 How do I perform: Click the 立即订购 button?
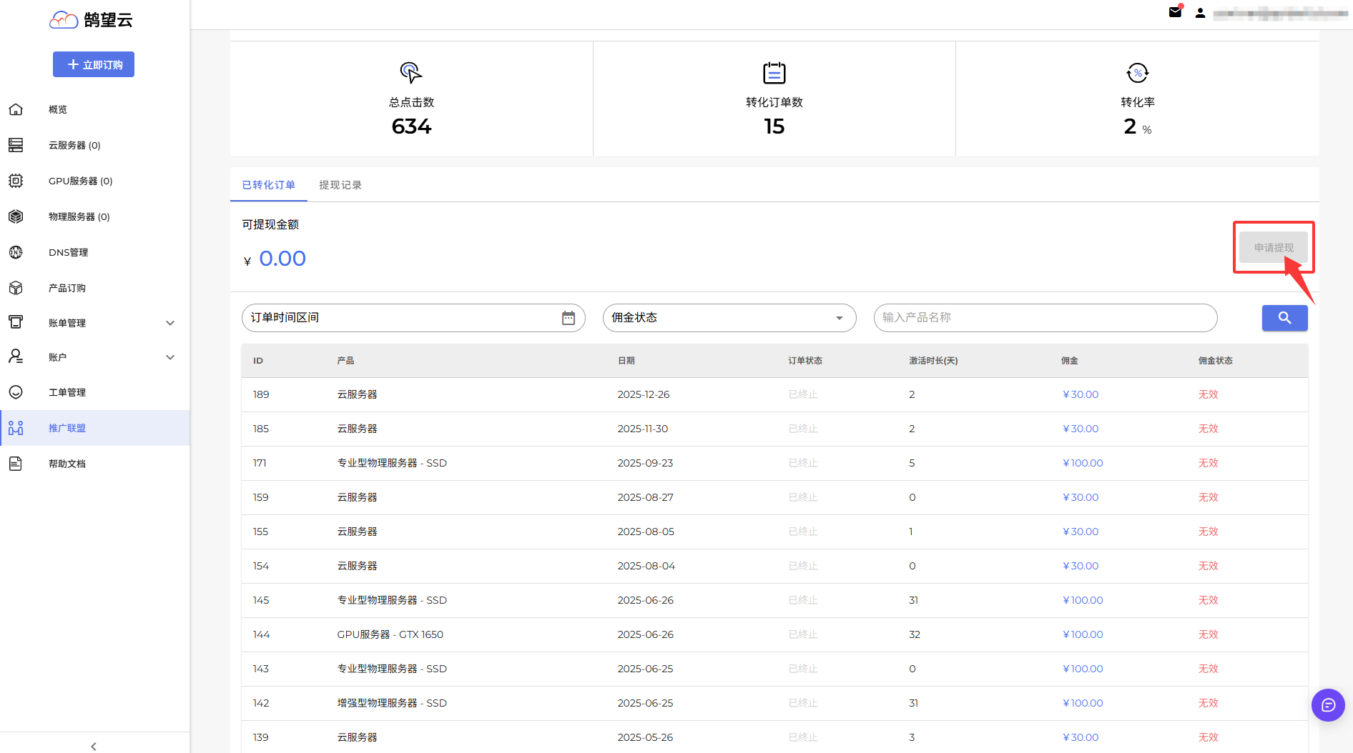point(94,64)
